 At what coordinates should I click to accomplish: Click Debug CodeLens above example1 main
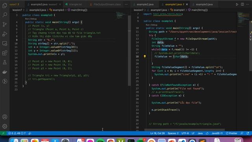tap(154, 25)
